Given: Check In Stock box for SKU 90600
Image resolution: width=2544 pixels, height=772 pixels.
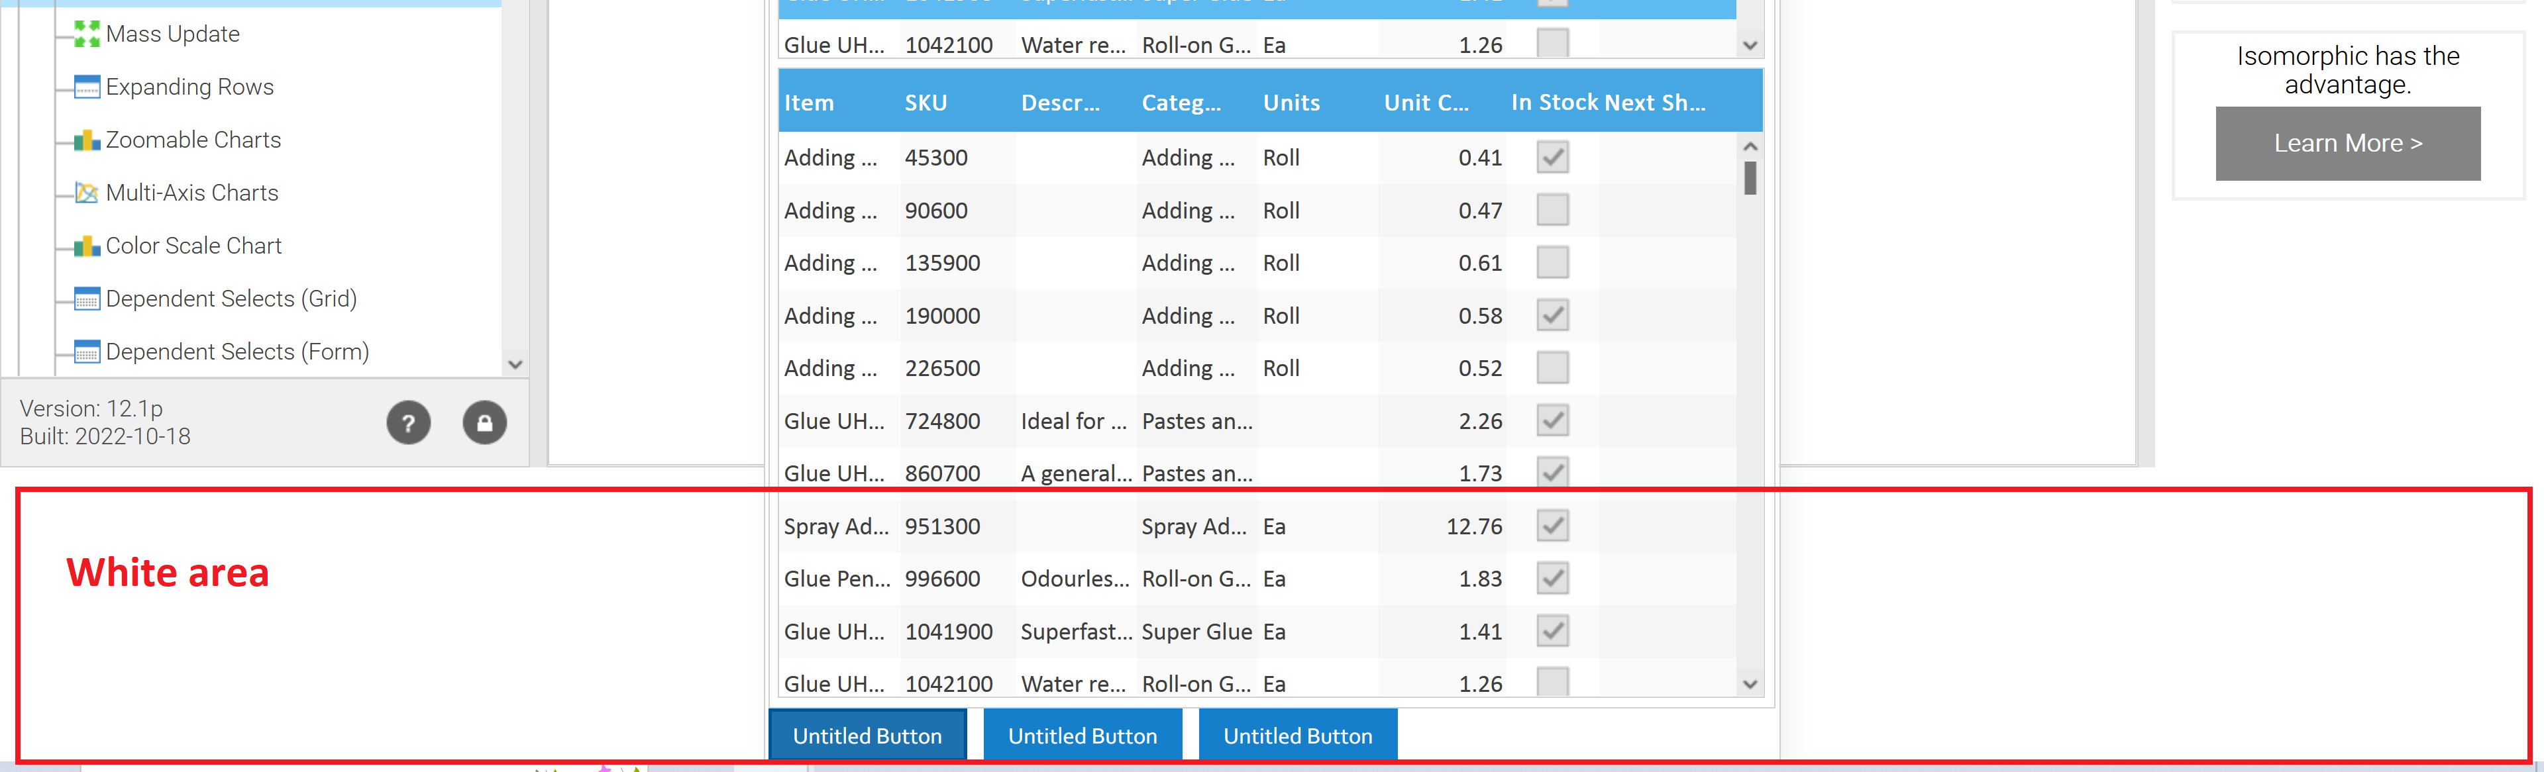Looking at the screenshot, I should pyautogui.click(x=1552, y=211).
